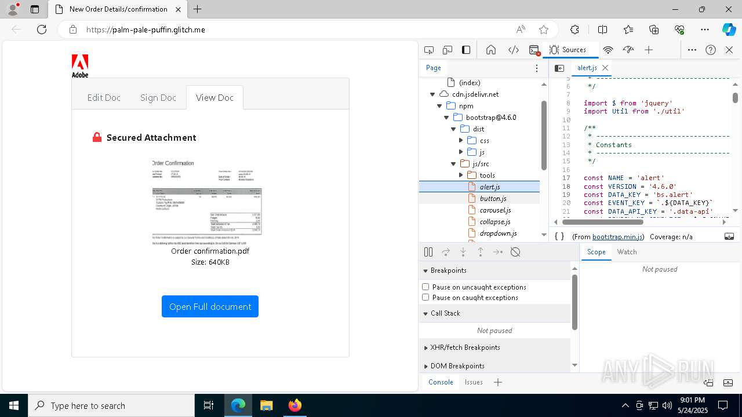Collapse the dist folder arrow

point(453,129)
